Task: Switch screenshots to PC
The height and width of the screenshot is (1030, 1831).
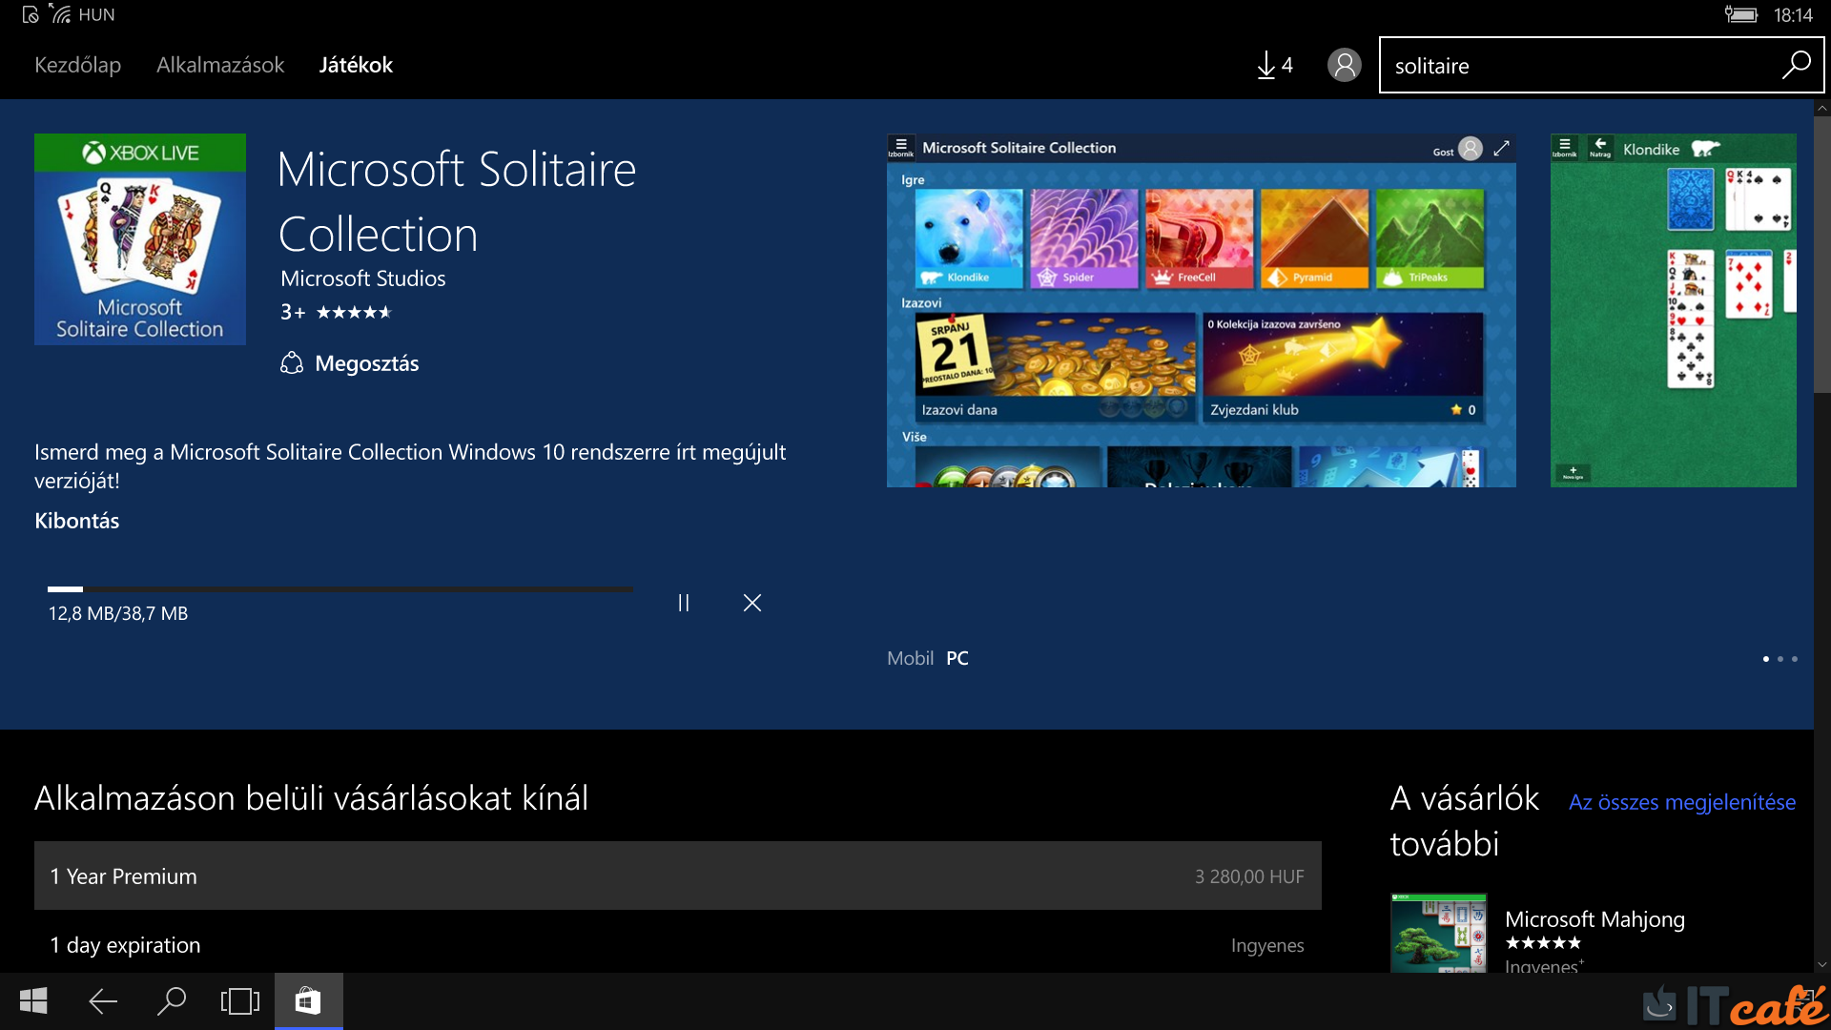Action: [957, 658]
